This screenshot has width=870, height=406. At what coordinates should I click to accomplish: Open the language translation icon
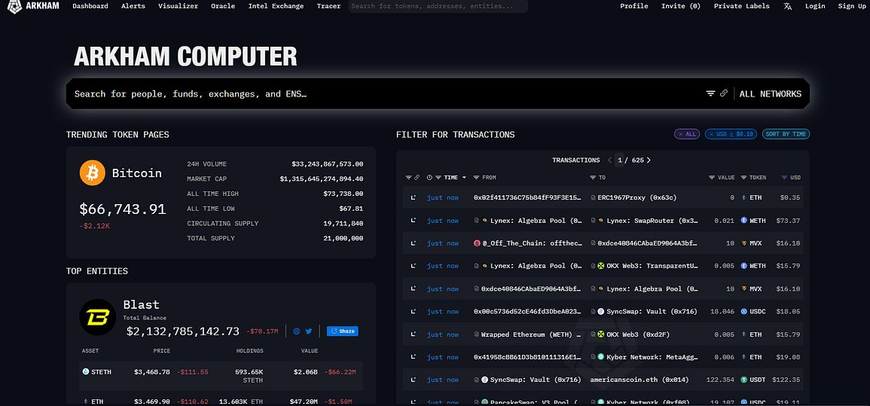pyautogui.click(x=787, y=6)
